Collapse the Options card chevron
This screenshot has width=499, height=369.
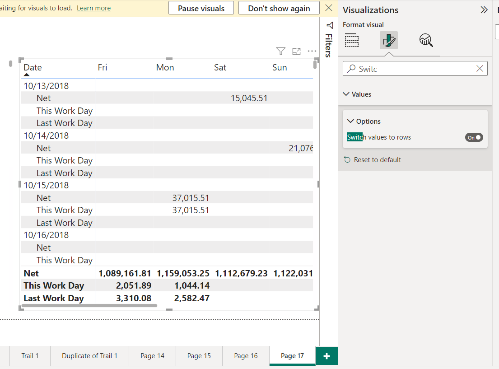(x=350, y=121)
